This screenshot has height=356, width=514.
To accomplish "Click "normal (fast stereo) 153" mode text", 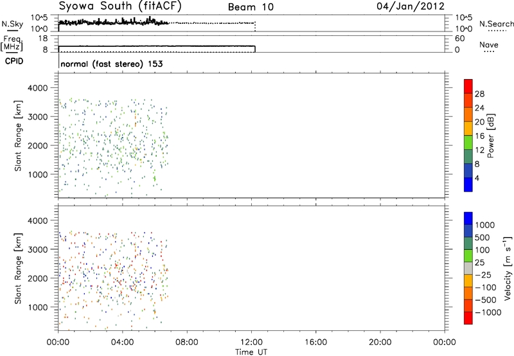I will click(x=111, y=64).
